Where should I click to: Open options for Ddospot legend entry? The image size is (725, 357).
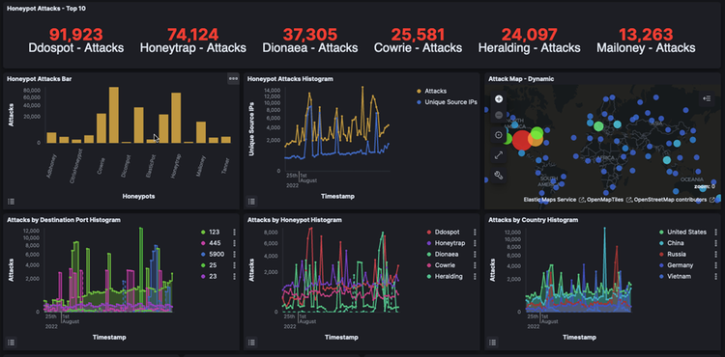(475, 232)
